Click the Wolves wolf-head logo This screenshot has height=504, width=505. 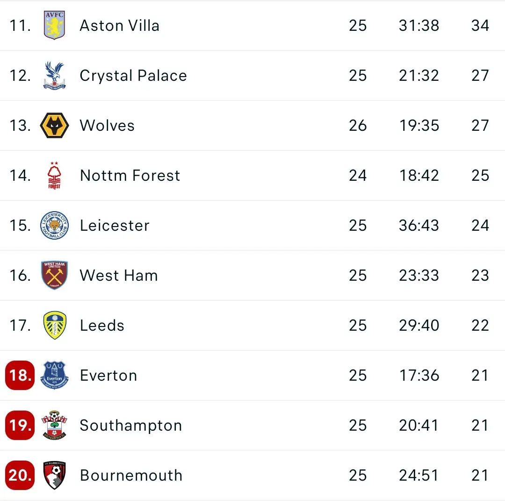click(x=54, y=125)
